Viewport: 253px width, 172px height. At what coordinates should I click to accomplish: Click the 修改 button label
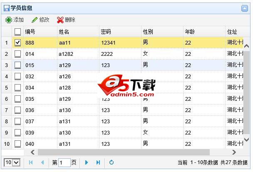pos(44,20)
